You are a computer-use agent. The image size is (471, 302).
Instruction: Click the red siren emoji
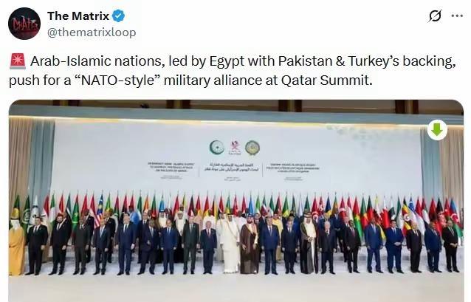[18, 61]
